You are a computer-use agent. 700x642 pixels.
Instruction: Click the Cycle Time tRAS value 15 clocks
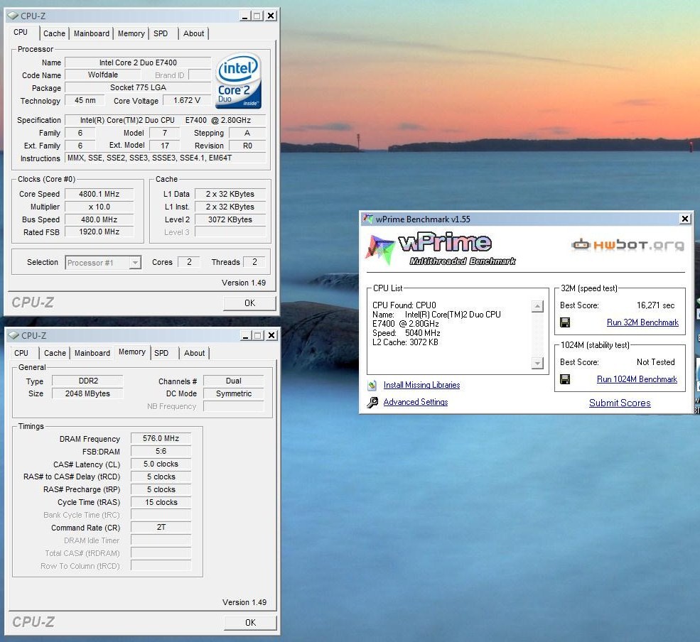tap(161, 502)
